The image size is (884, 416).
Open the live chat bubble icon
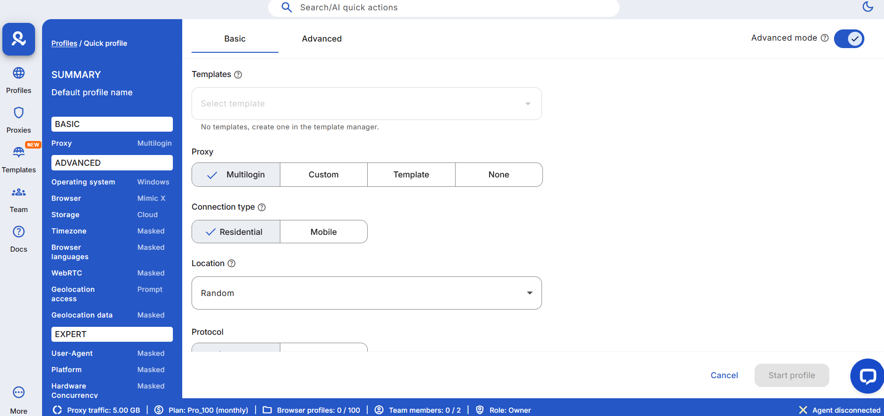[x=867, y=376]
